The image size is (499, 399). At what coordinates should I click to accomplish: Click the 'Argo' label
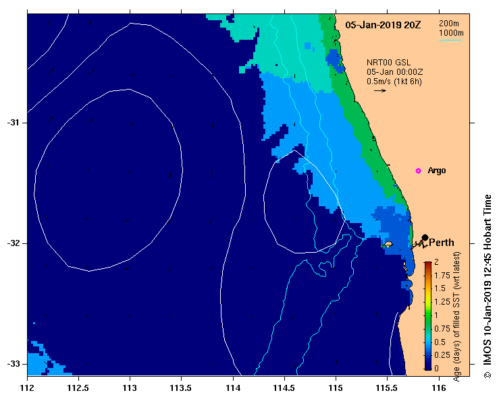437,171
